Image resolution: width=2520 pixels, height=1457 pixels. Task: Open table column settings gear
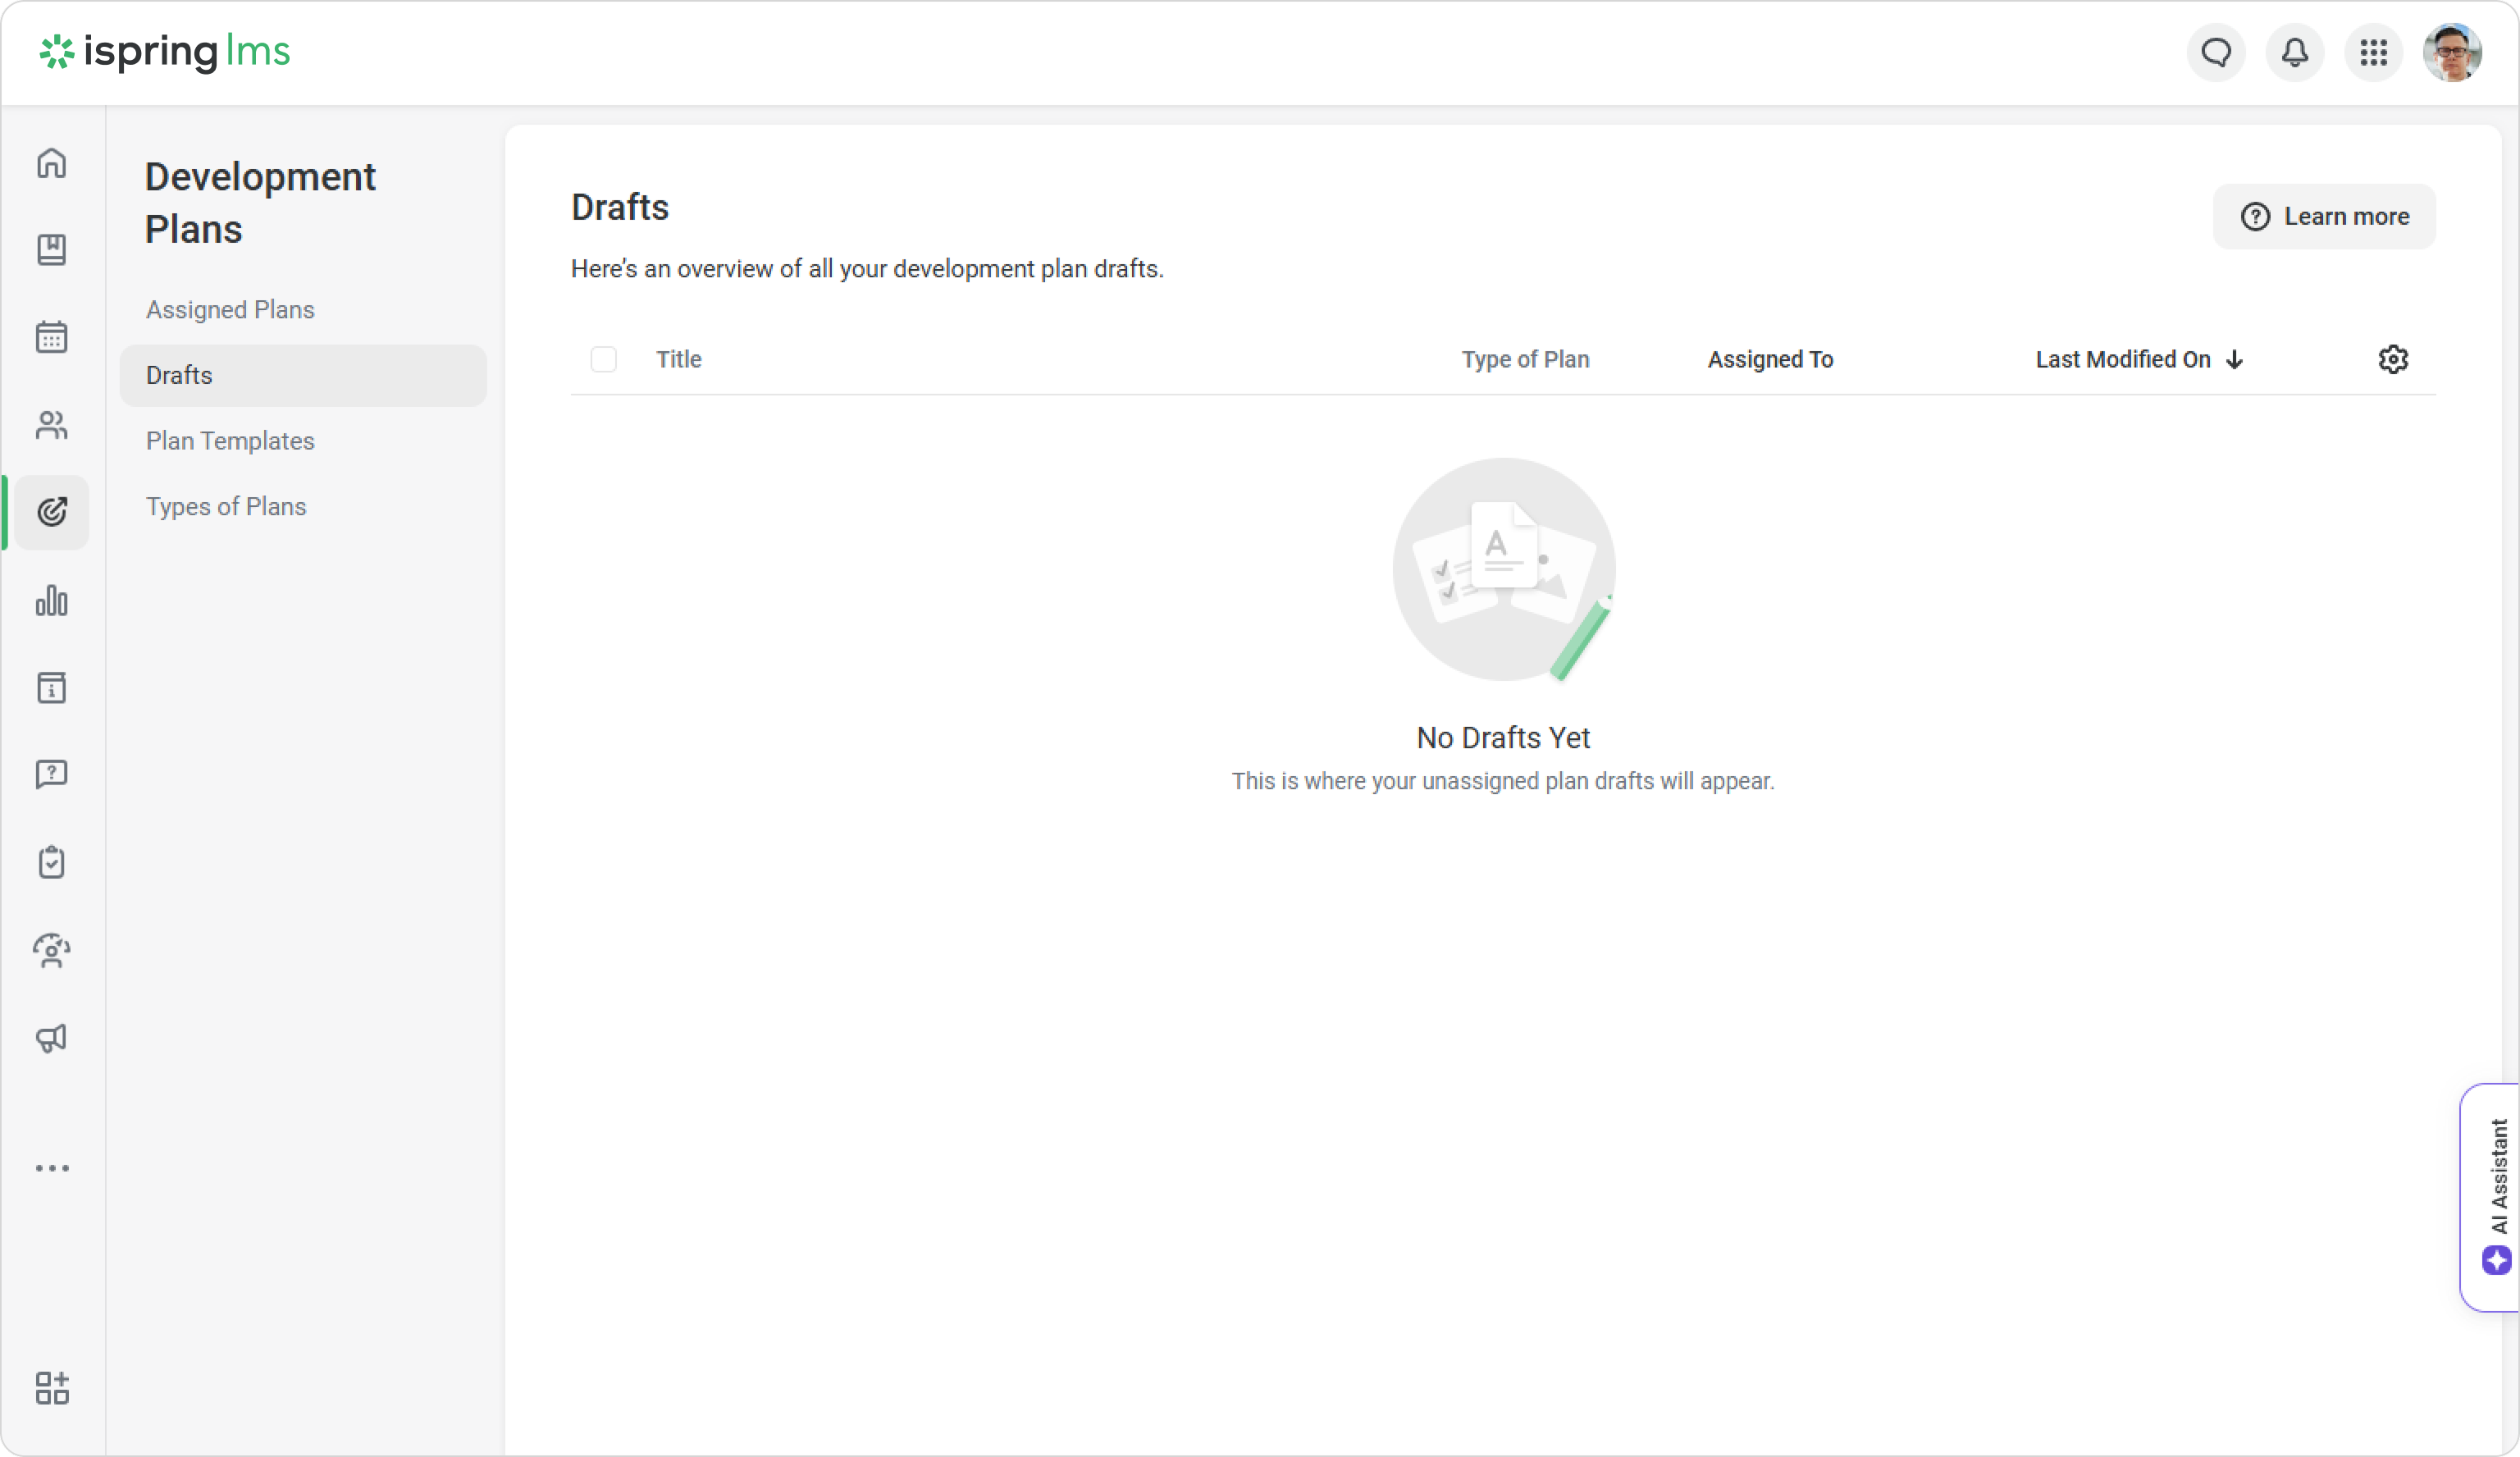[x=2393, y=359]
